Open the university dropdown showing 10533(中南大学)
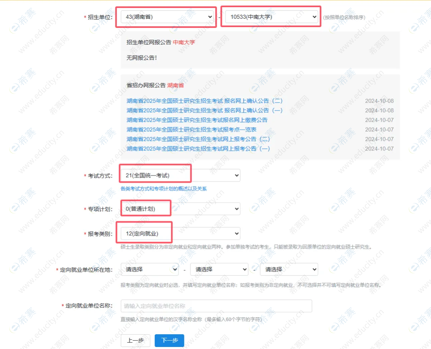 [271, 17]
